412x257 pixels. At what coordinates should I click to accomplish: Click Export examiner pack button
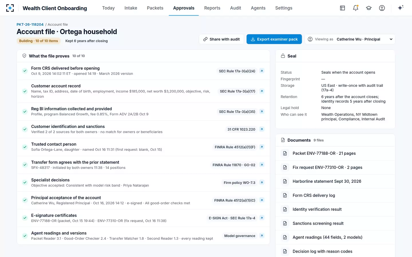(274, 39)
